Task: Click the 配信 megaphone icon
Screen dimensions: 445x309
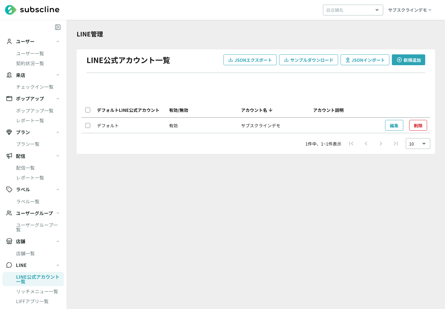Action: [x=9, y=156]
